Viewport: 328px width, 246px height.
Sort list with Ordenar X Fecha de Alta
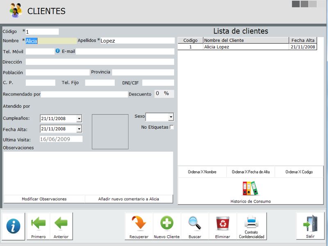pos(251,172)
